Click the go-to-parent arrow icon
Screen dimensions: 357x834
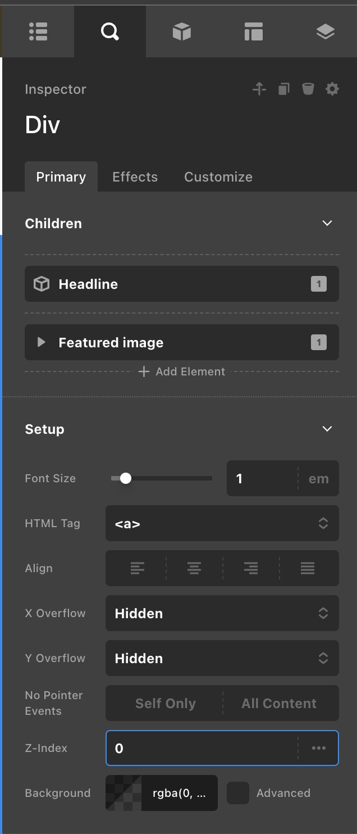[x=259, y=89]
